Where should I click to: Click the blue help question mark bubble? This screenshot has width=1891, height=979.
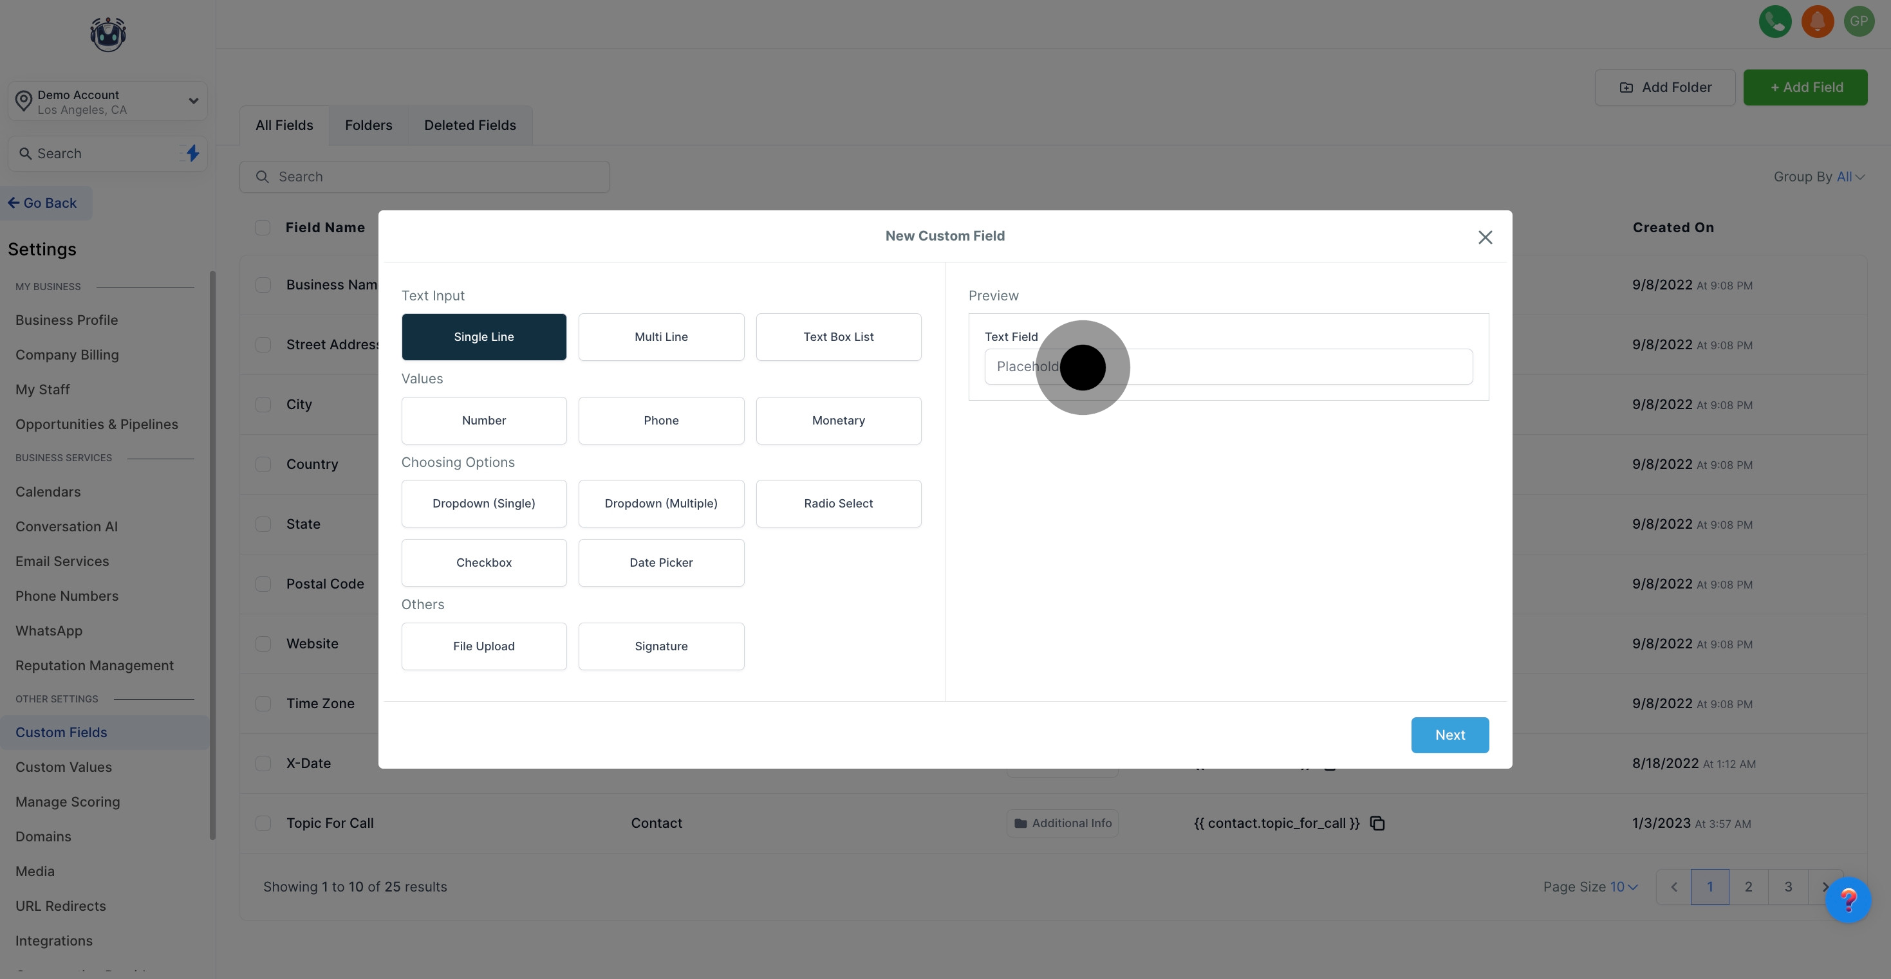pos(1848,900)
